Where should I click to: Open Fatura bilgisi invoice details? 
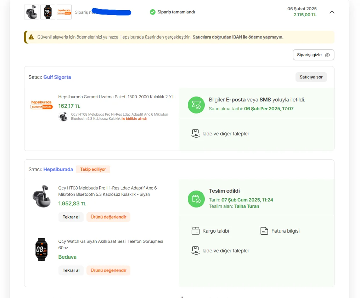click(280, 231)
